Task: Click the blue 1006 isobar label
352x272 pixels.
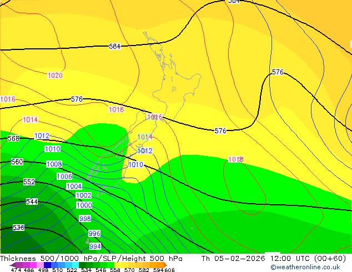Action: pyautogui.click(x=64, y=177)
